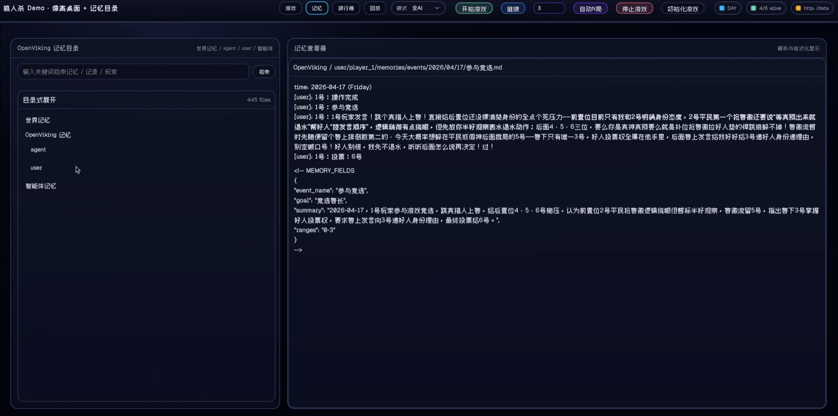Click the http: /data status badge
Screen dimensions: 838x416
[812, 8]
